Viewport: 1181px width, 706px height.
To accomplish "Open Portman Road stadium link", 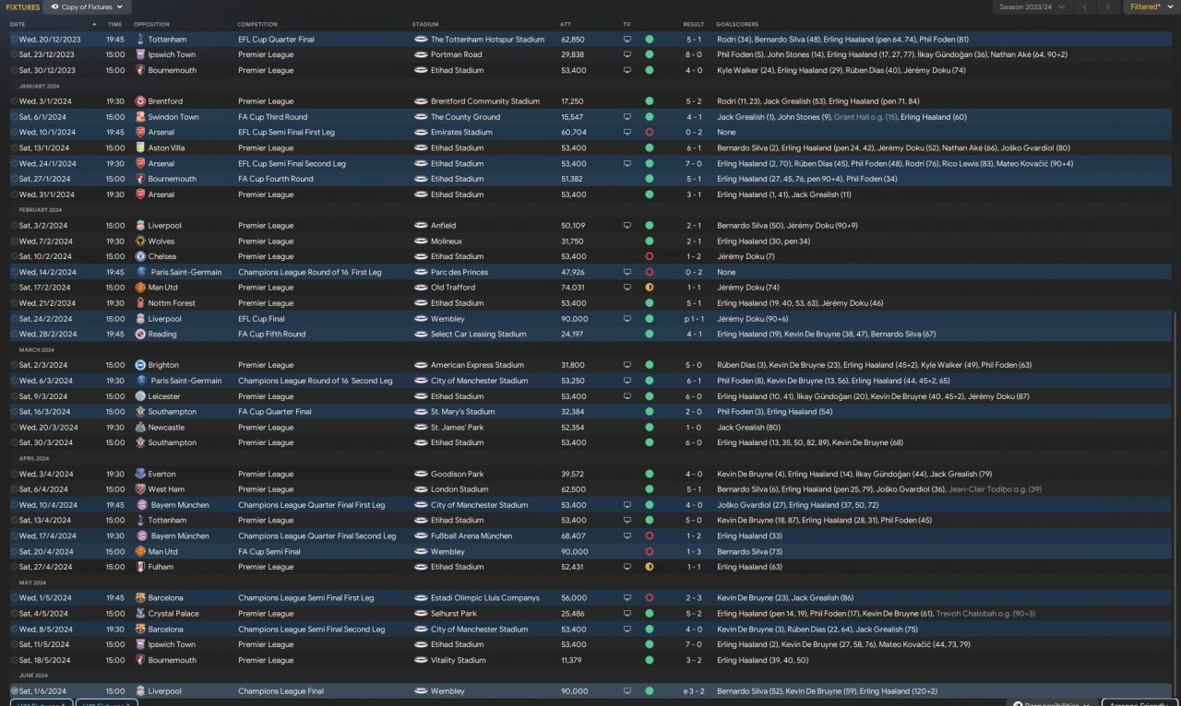I will point(456,55).
